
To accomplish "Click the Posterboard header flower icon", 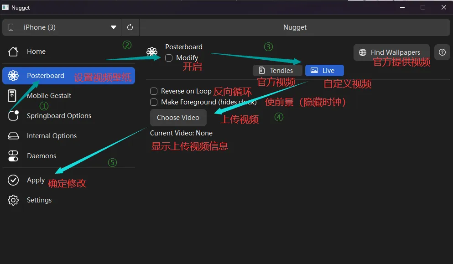I will [x=151, y=52].
